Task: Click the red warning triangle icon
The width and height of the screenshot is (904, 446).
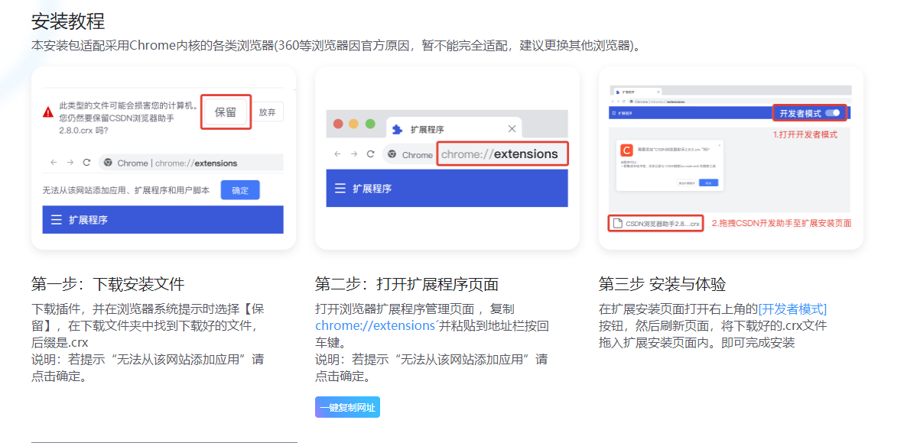Action: 48,112
